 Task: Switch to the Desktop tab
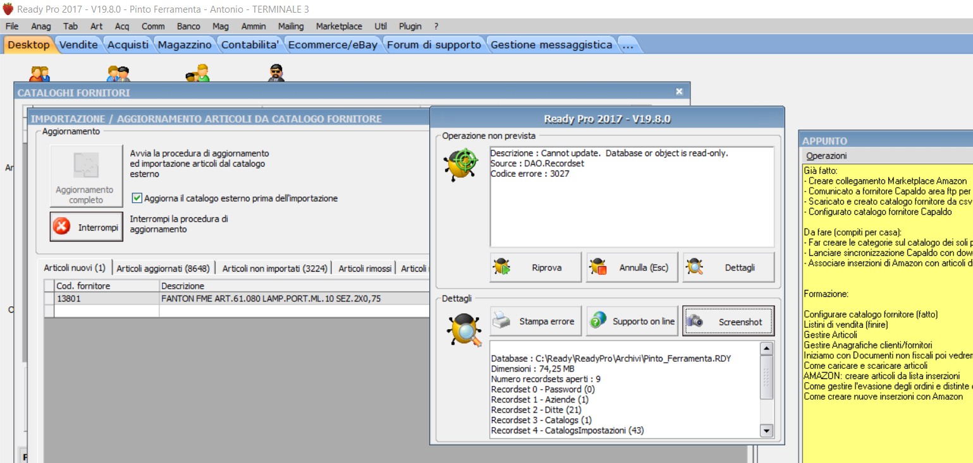(28, 45)
